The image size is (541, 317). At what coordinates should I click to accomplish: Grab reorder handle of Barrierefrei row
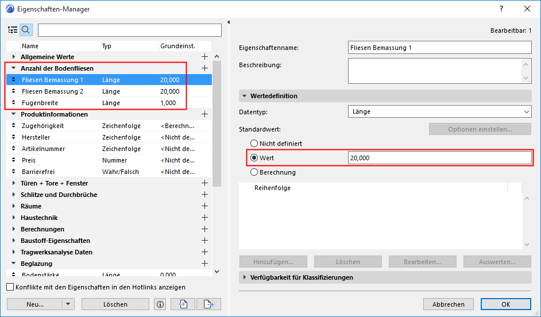(x=13, y=172)
